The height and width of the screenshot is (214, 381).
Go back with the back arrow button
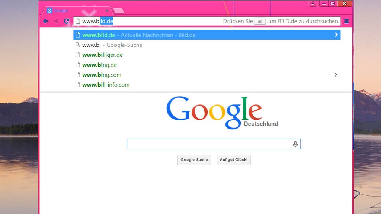(x=46, y=21)
